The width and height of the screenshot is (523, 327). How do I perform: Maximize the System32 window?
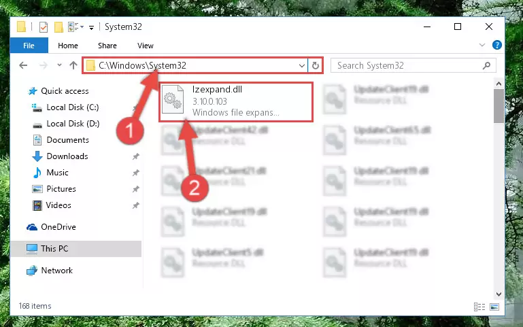click(x=458, y=27)
